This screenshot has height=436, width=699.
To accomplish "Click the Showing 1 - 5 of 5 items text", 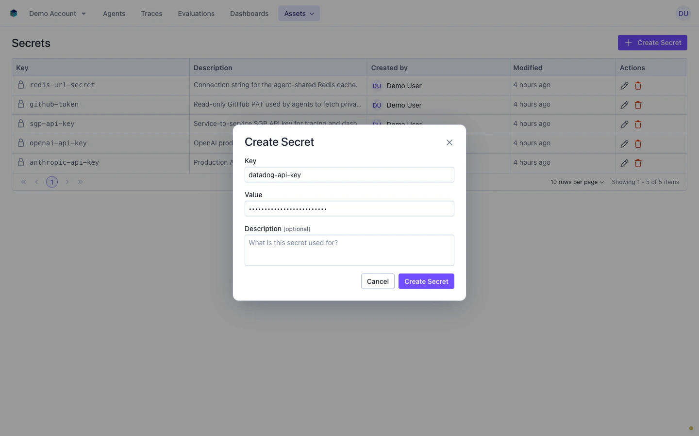I will click(645, 182).
